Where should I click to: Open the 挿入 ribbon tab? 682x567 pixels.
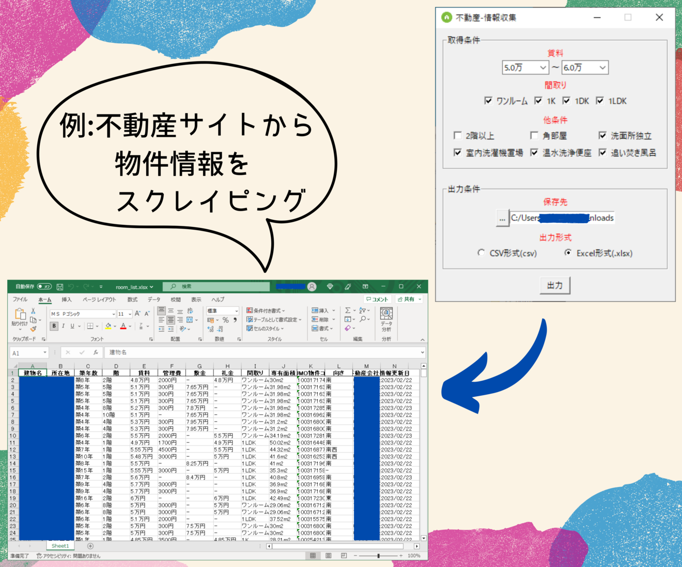(67, 299)
